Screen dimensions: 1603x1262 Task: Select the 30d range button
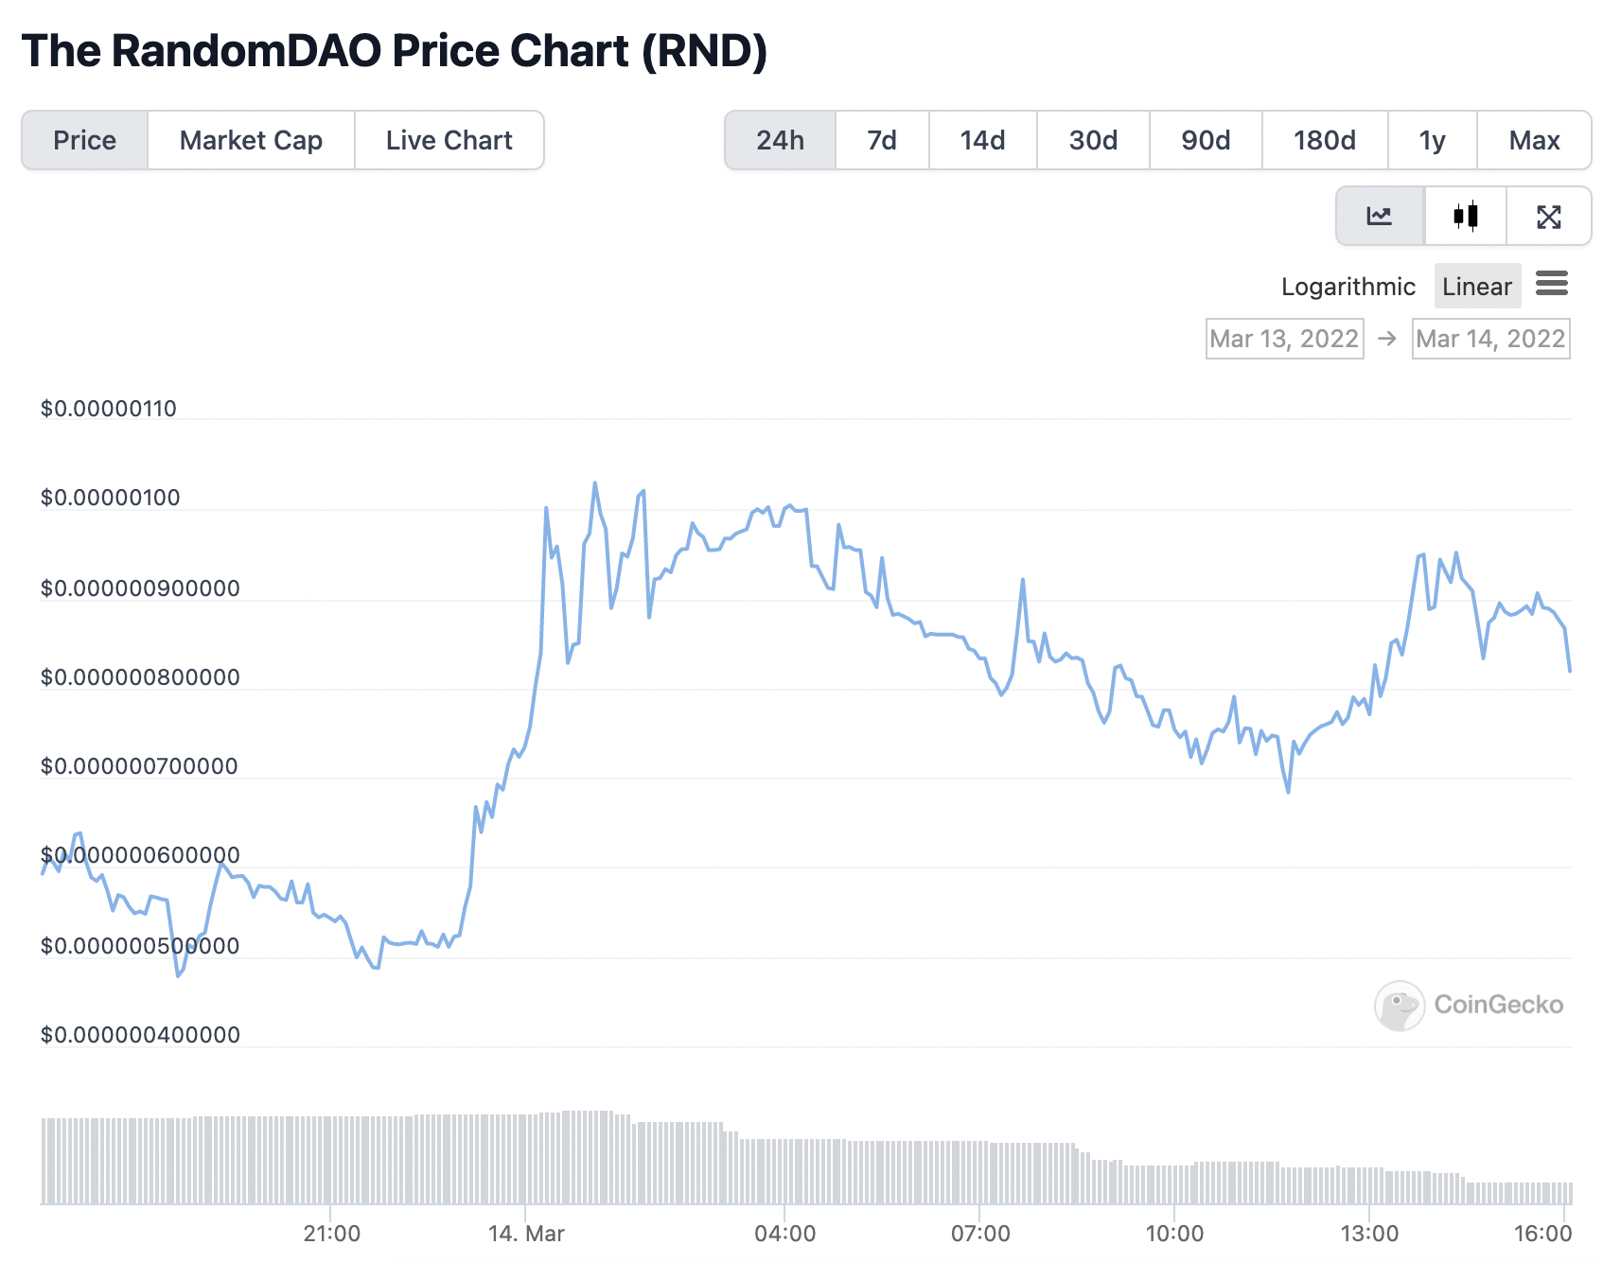click(1093, 140)
